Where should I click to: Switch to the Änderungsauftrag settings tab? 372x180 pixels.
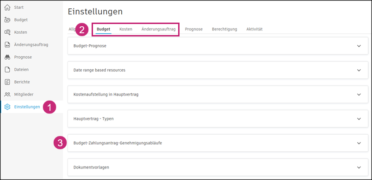159,29
